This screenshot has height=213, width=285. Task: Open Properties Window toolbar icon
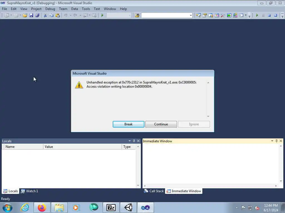(x=205, y=16)
